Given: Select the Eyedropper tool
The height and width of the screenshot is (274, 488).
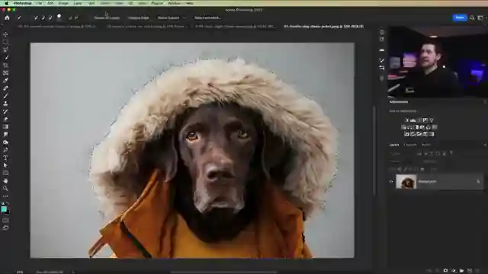Looking at the screenshot, I should (x=5, y=81).
